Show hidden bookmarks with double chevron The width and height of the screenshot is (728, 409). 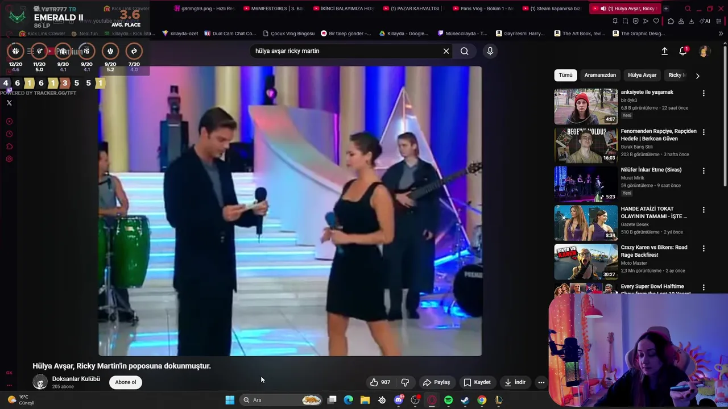tap(721, 34)
